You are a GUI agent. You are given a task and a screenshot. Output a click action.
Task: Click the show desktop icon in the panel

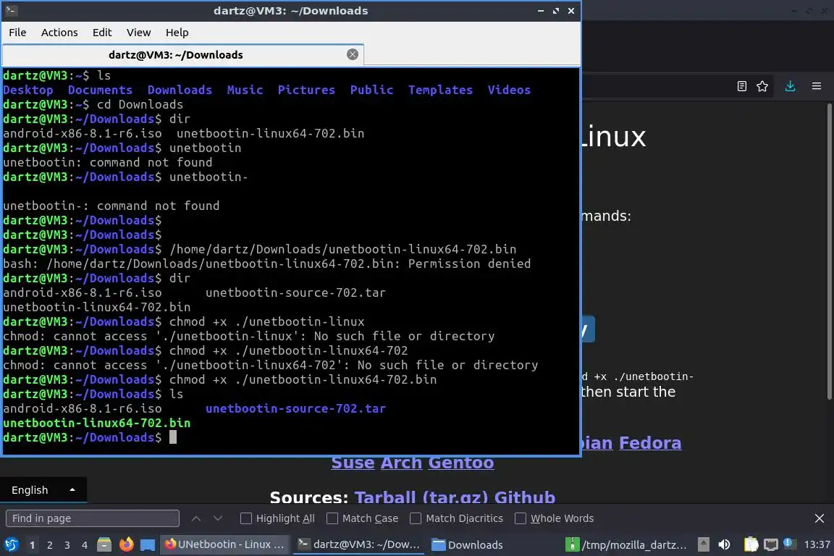(x=148, y=544)
